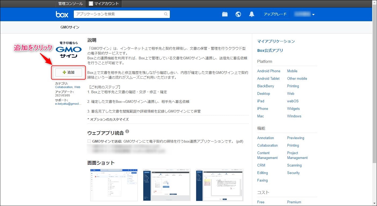Click Web under Platform

(x=291, y=93)
